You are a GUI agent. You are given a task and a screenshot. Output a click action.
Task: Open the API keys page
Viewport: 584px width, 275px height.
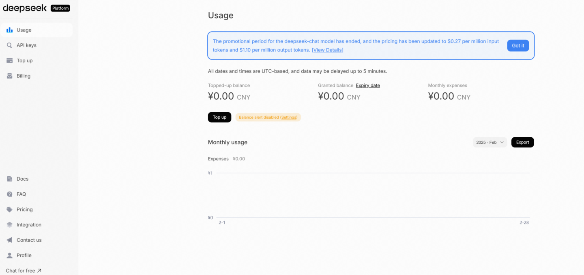tap(36, 45)
